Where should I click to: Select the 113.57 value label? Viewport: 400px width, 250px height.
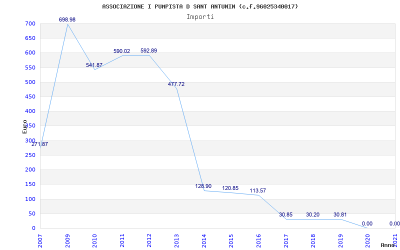[257, 190]
